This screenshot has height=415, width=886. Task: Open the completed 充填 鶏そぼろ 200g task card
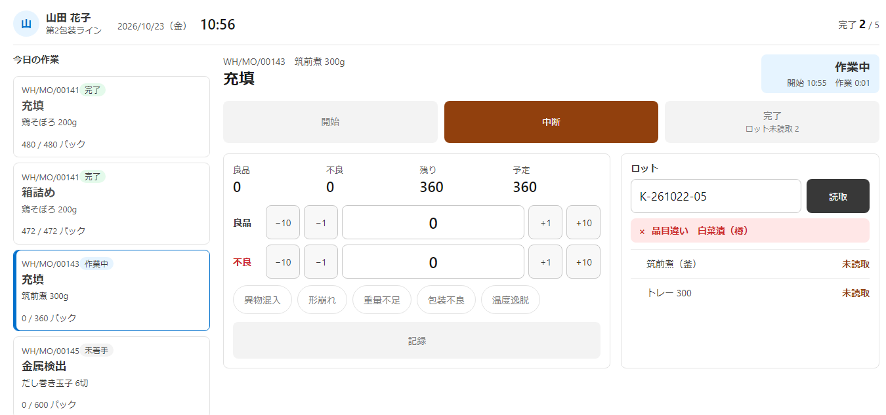[x=112, y=117]
